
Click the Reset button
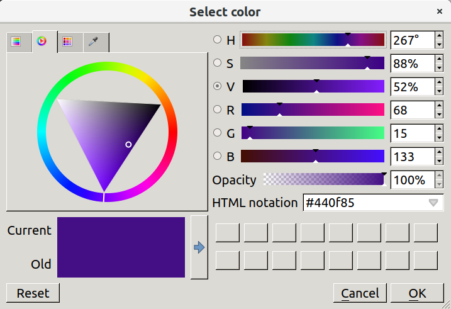tap(33, 293)
